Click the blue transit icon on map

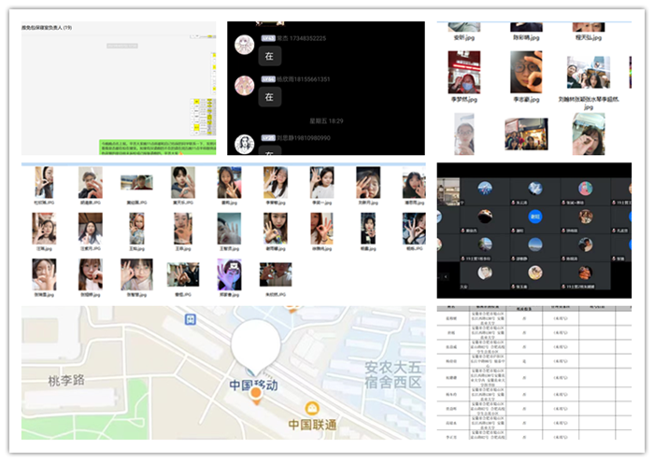point(191,319)
